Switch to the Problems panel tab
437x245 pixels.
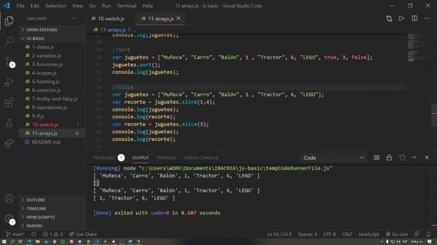point(109,158)
